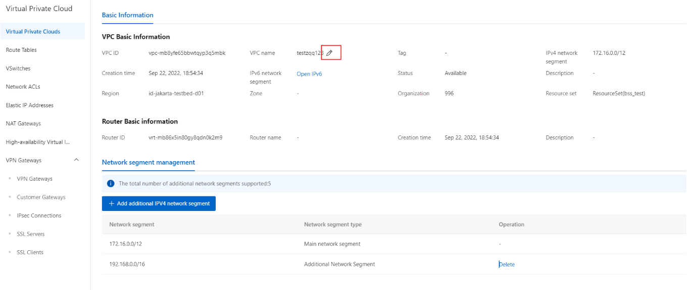696x290 pixels.
Task: Open Customer Gateways sub-item
Action: tap(41, 197)
